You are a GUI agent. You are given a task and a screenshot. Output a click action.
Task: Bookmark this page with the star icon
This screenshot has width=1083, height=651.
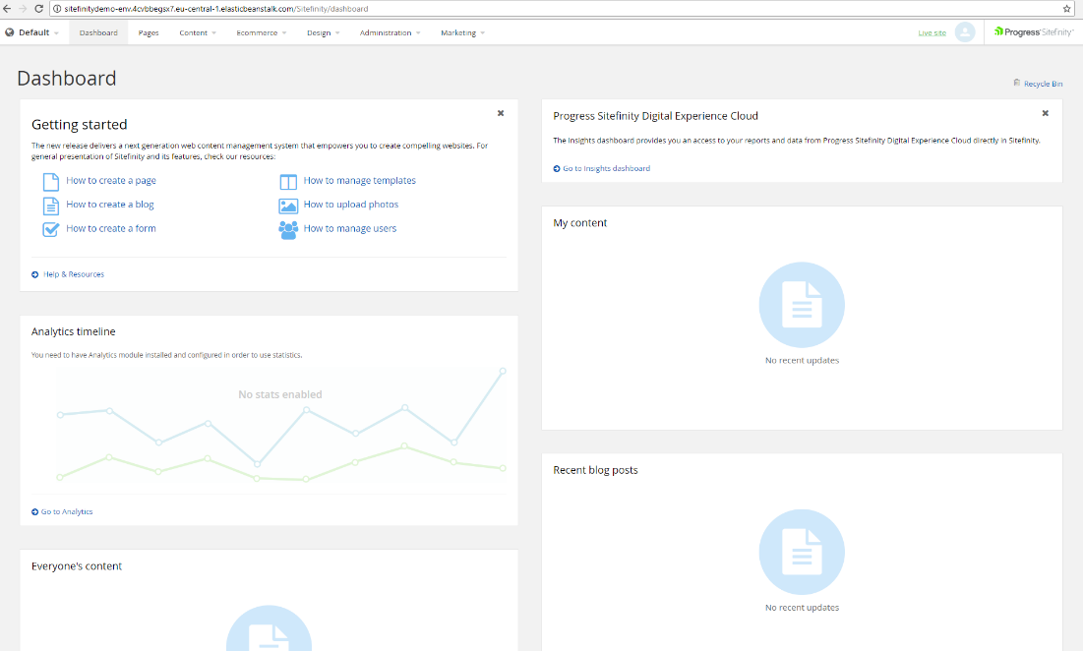point(1067,8)
